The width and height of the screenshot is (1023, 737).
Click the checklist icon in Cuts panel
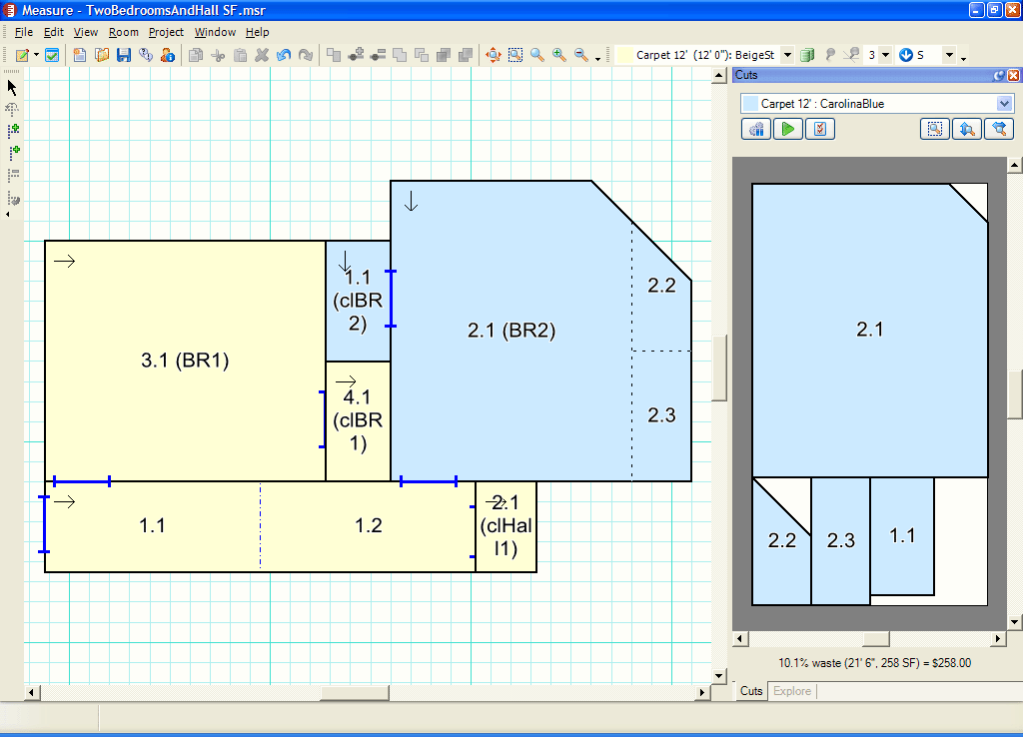tap(819, 129)
